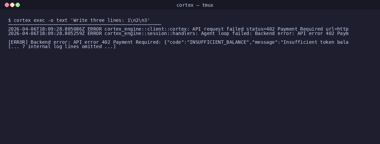
Task: Click the $ shell prompt symbol
Action: tap(9, 20)
